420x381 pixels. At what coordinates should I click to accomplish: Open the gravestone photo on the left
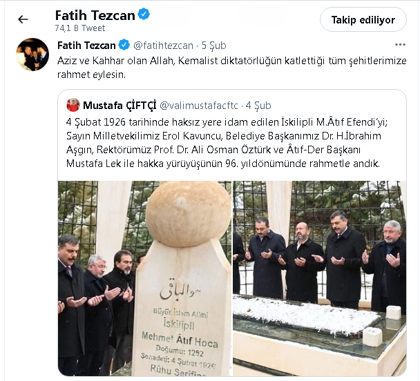pyautogui.click(x=144, y=278)
